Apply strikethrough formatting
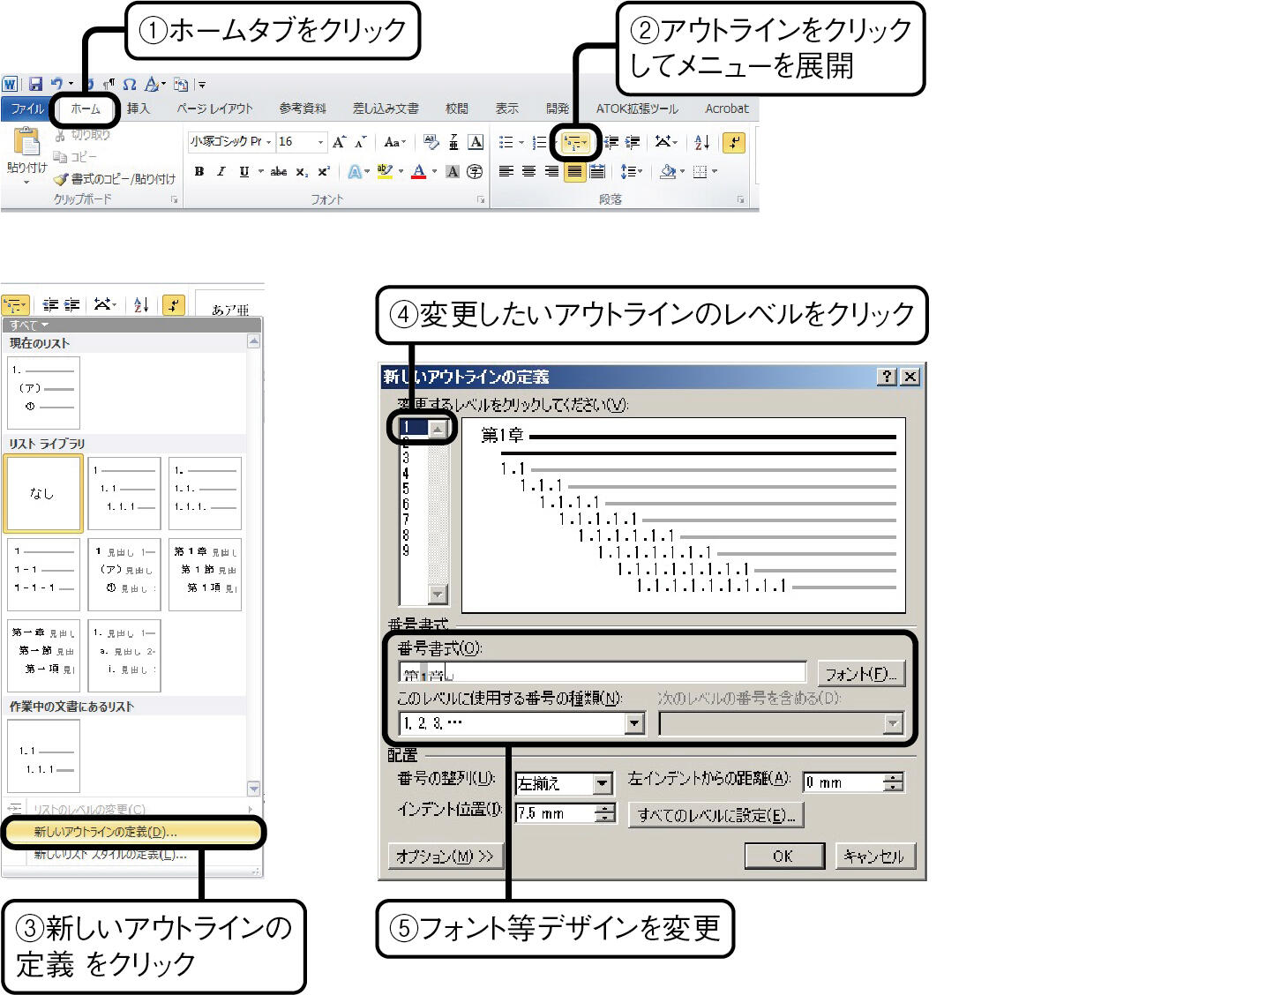The image size is (1266, 995). [279, 171]
